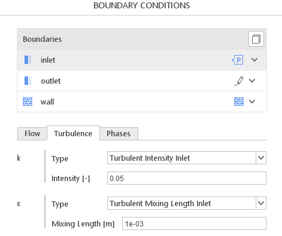This screenshot has width=282, height=236.
Task: Select the wall boundary name
Action: [x=47, y=102]
